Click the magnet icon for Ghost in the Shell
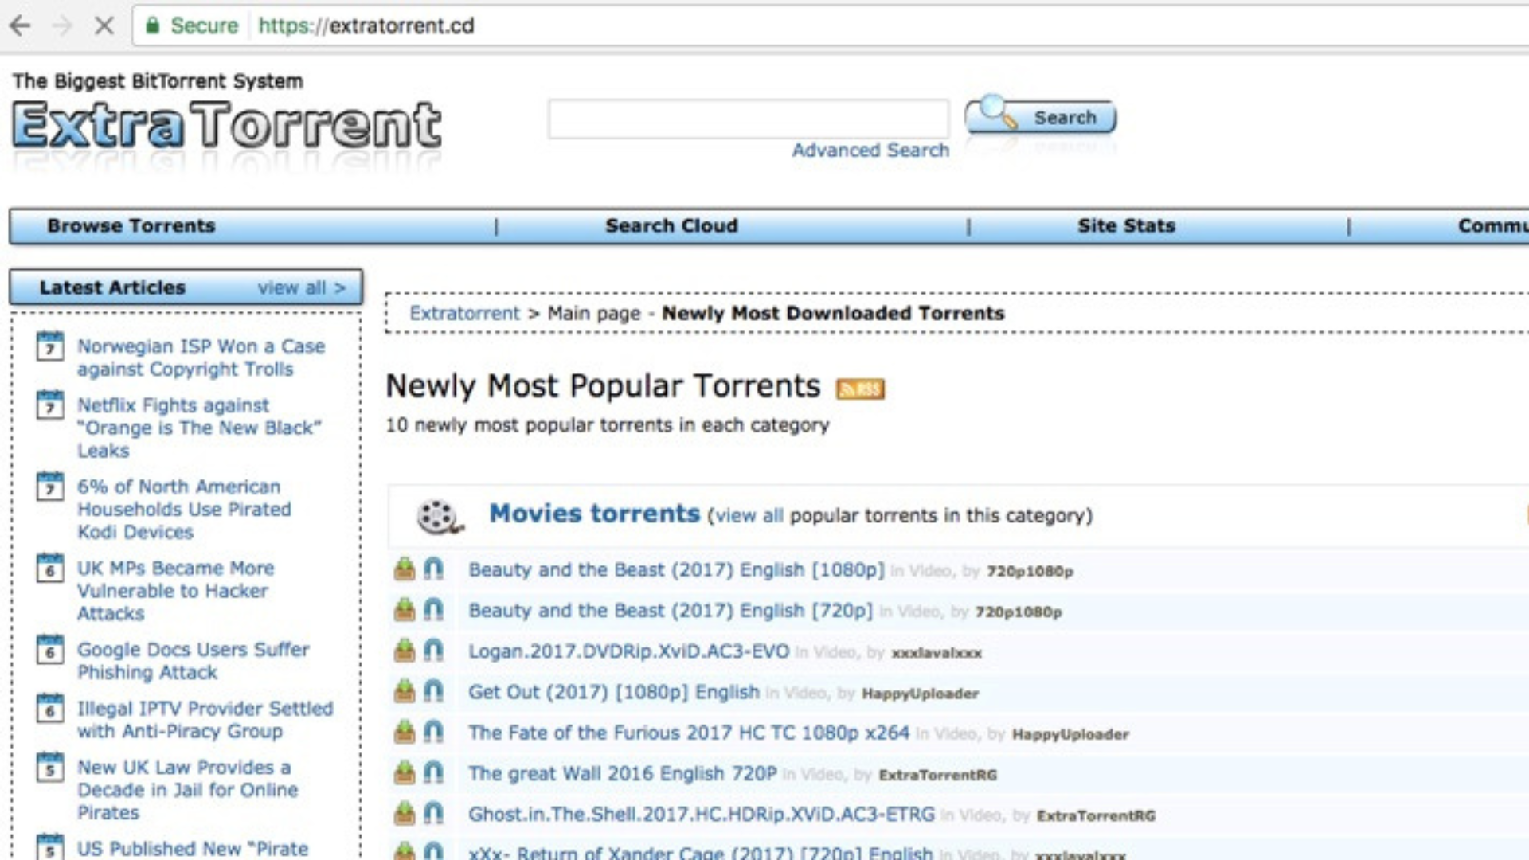This screenshot has width=1529, height=860. click(434, 813)
